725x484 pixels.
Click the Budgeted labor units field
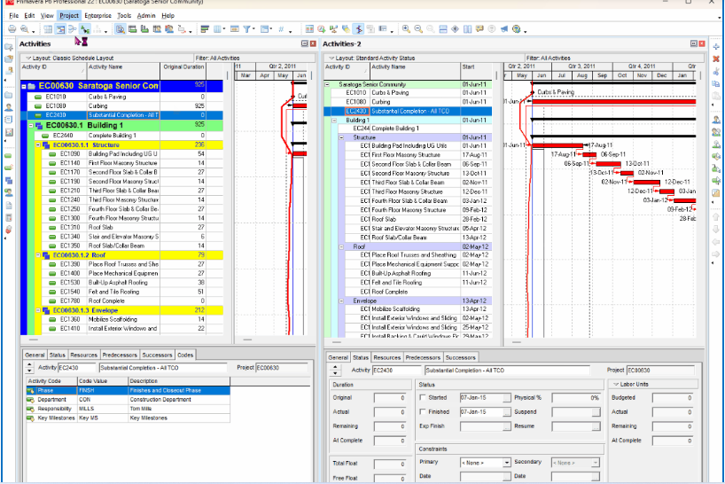tap(673, 398)
